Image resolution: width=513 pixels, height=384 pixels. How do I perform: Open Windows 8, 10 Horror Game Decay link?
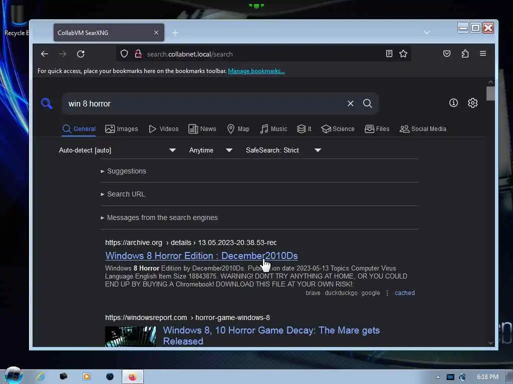point(271,335)
